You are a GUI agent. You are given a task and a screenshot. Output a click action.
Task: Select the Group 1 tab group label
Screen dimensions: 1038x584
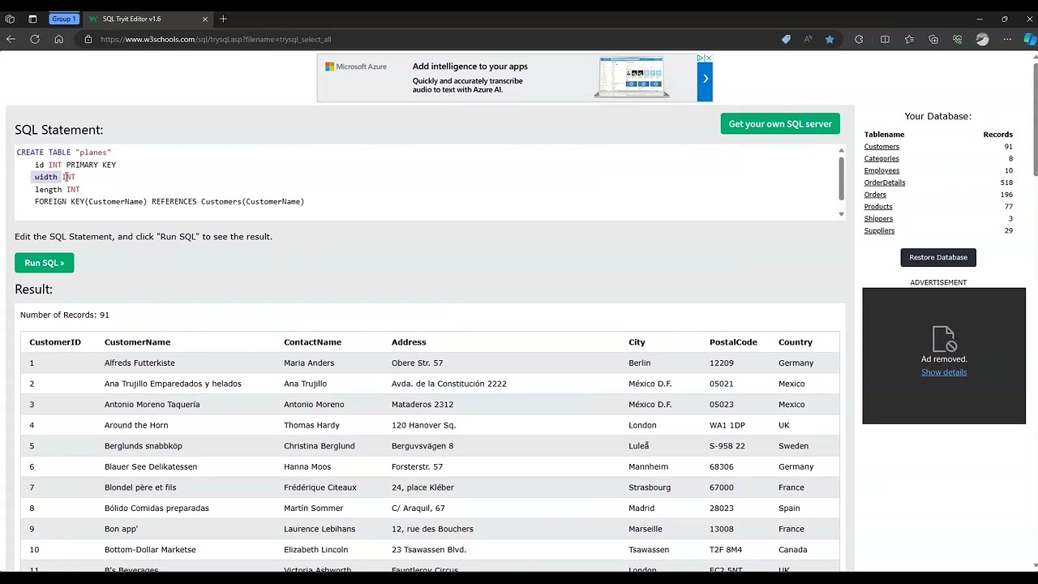point(63,19)
